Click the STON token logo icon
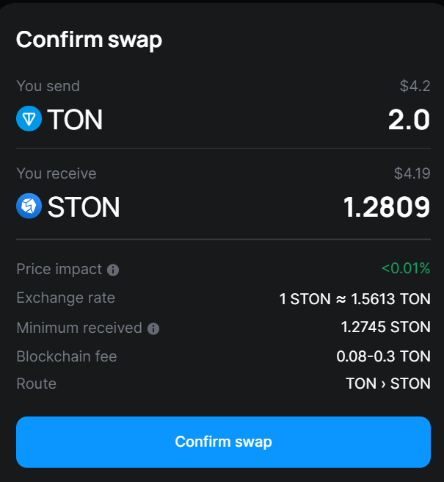This screenshot has width=444, height=482. (29, 206)
